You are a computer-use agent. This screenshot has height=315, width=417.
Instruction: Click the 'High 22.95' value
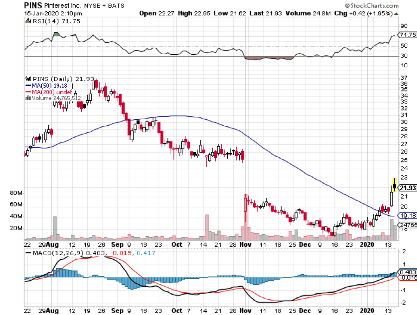click(194, 13)
